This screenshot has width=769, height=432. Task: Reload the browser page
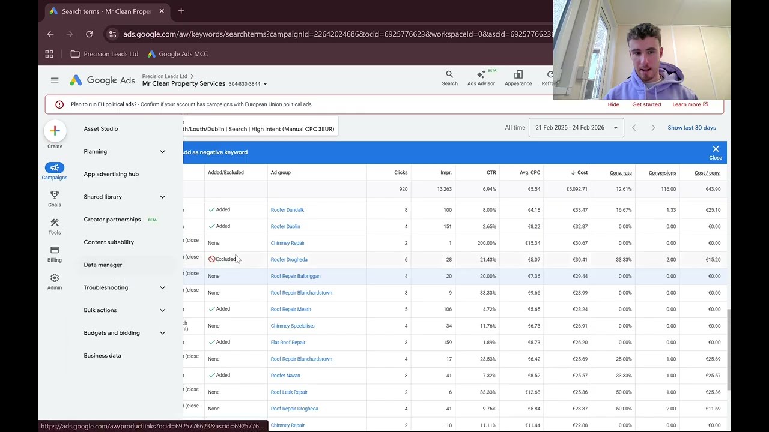89,34
